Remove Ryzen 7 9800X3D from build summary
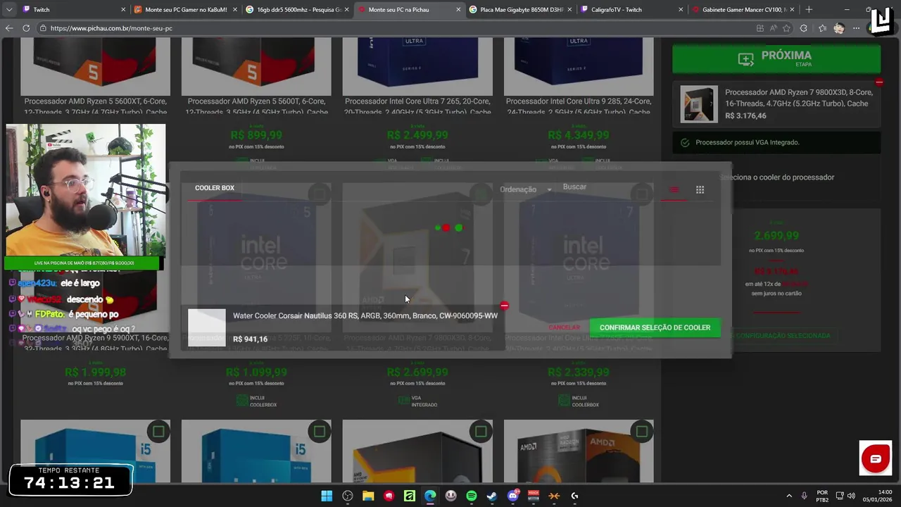 click(878, 82)
